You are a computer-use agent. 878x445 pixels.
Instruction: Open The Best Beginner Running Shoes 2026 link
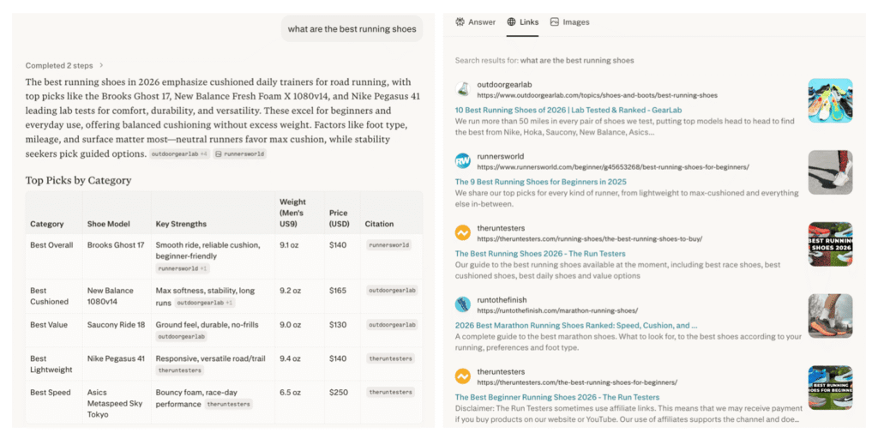pos(556,397)
